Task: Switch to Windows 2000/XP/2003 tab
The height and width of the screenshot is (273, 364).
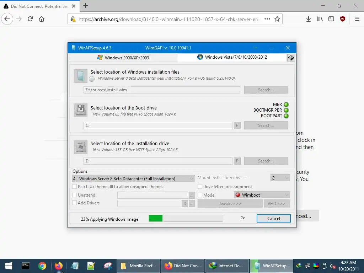Action: [x=123, y=58]
